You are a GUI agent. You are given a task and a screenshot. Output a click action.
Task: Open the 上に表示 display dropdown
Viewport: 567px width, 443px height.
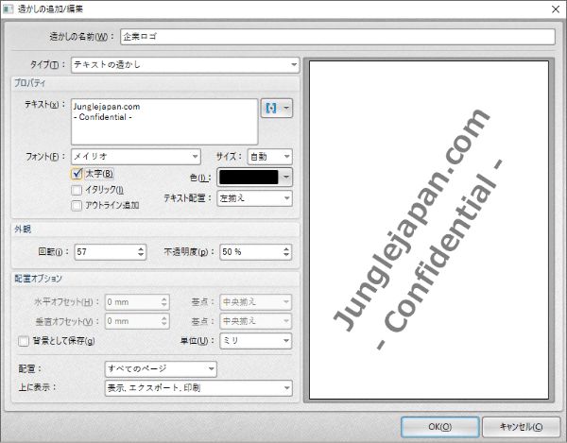(198, 387)
